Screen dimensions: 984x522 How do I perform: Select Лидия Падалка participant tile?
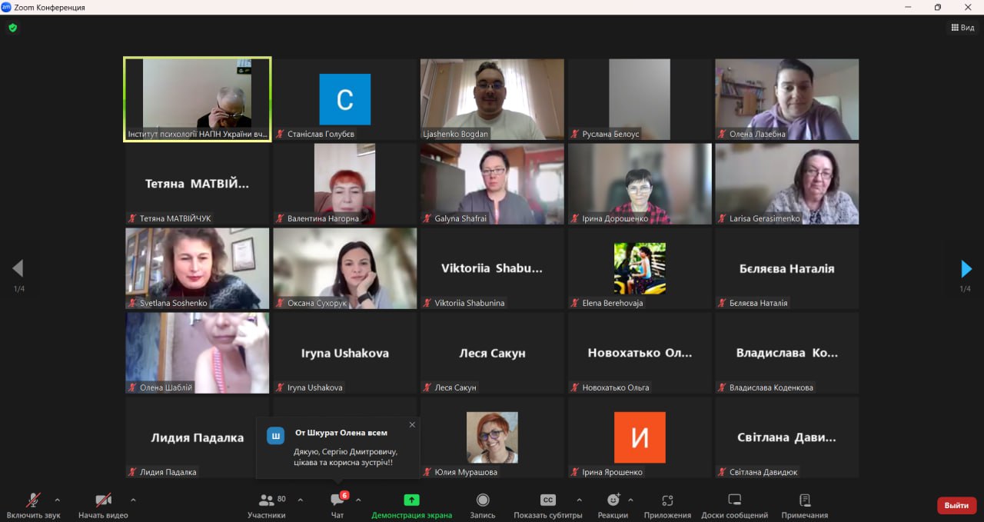(x=198, y=437)
